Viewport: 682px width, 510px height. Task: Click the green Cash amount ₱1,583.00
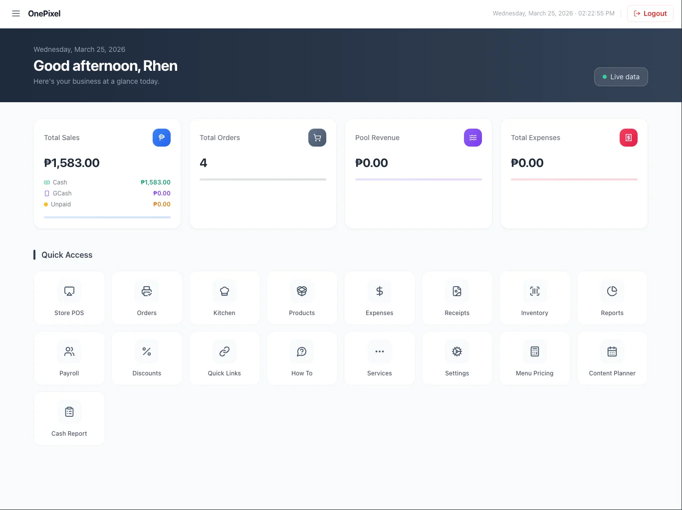pos(156,182)
